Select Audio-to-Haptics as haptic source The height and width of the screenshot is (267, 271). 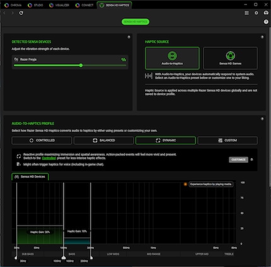[x=172, y=58]
